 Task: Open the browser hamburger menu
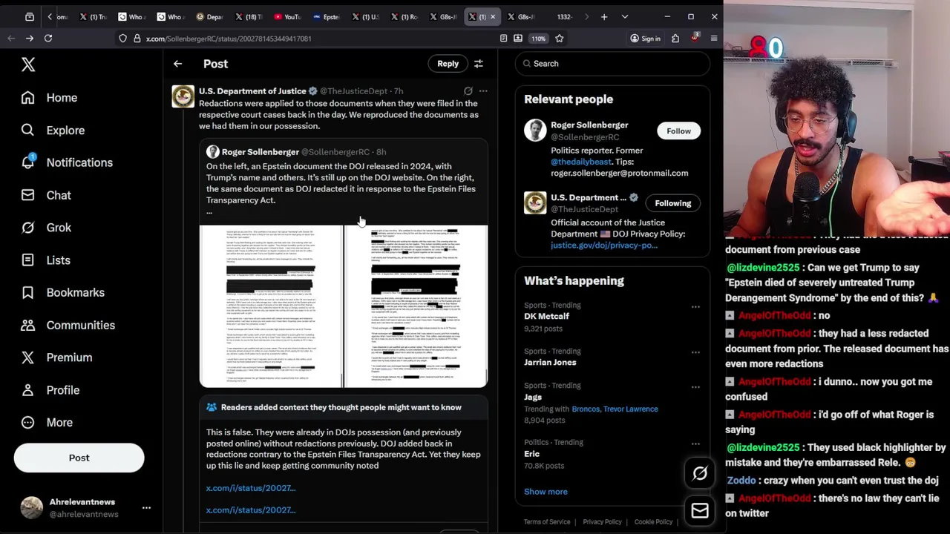[x=713, y=39]
